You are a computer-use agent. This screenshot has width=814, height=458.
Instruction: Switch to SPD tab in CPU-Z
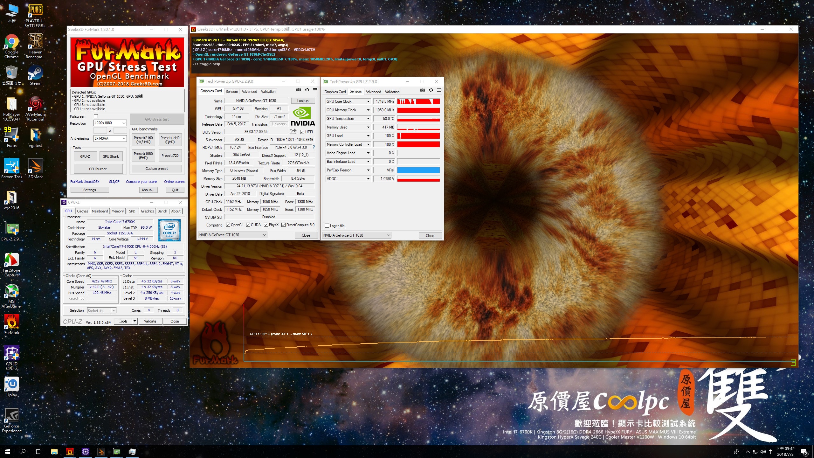coord(132,211)
